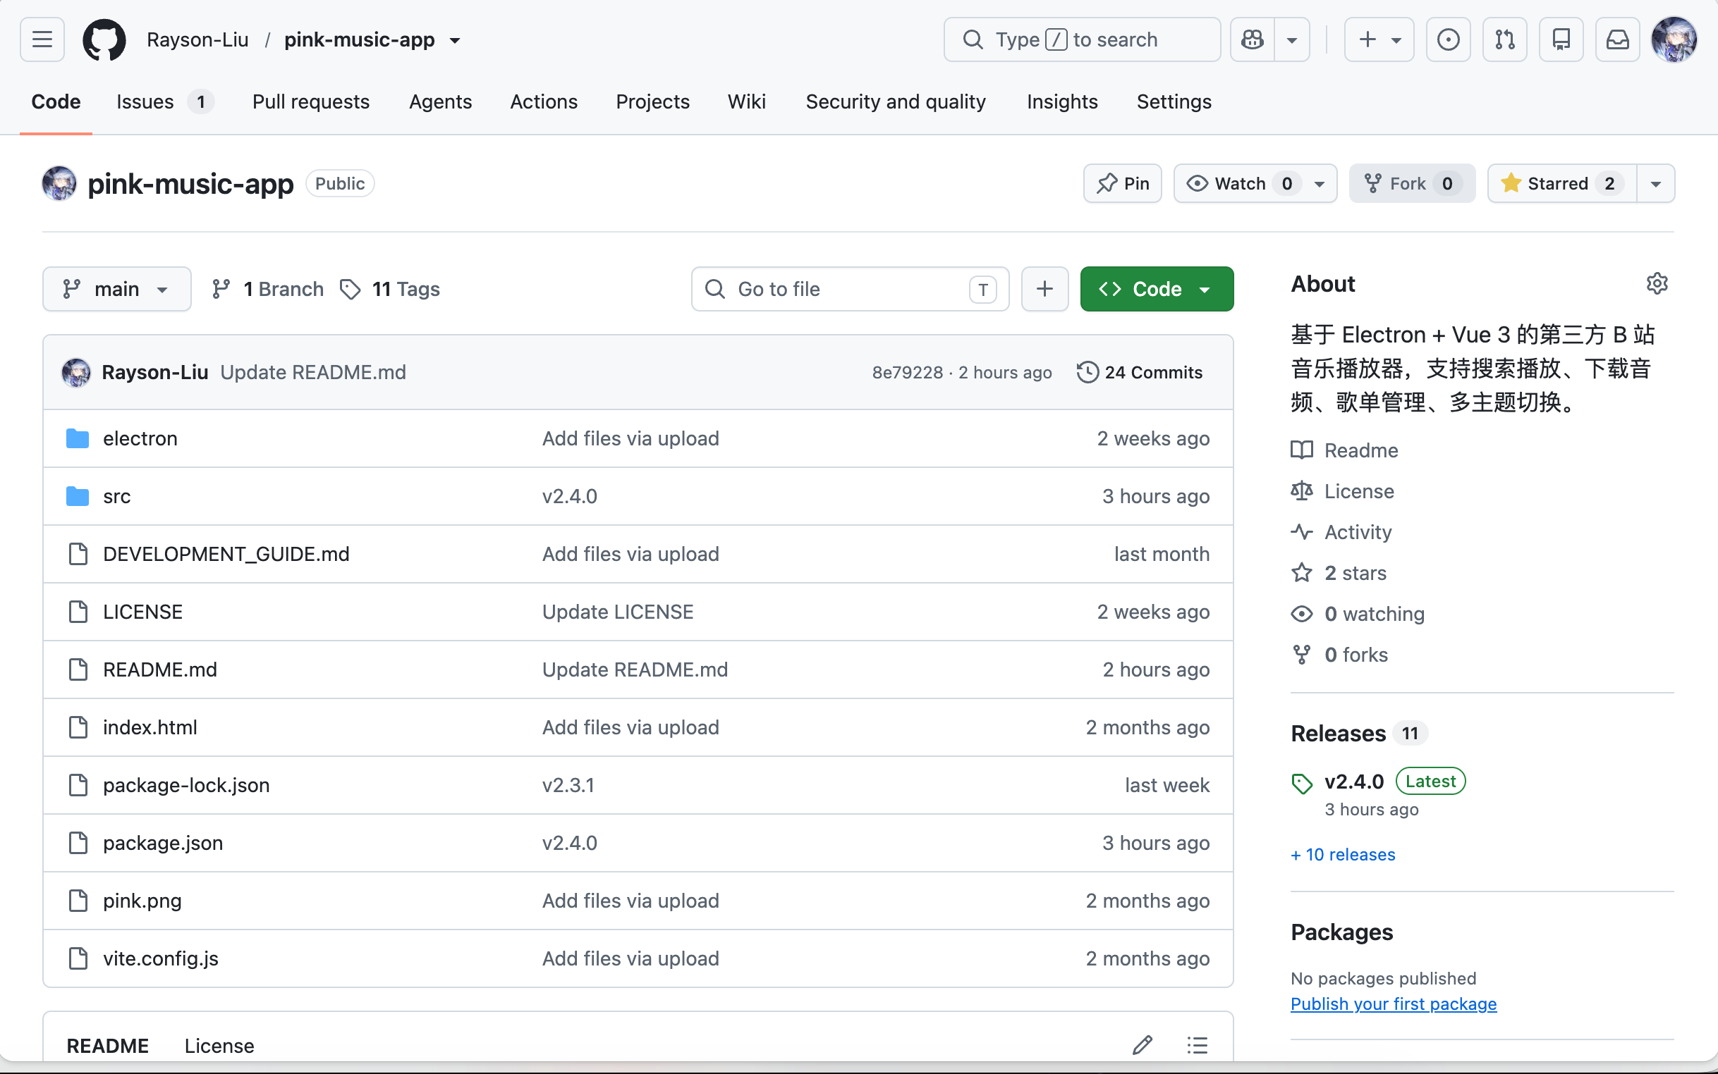This screenshot has height=1074, width=1718.
Task: Expand the green Code dropdown
Action: pyautogui.click(x=1157, y=289)
